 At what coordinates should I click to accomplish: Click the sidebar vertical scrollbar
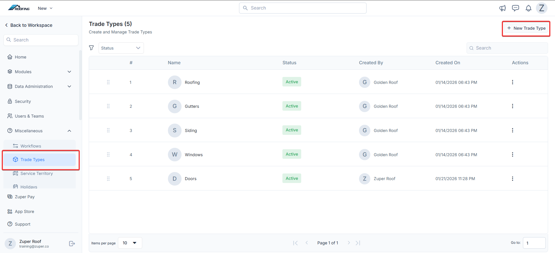click(80, 85)
